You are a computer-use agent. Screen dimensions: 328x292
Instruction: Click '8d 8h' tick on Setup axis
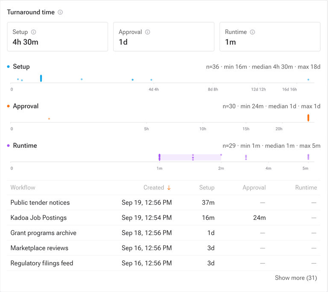tap(213, 89)
